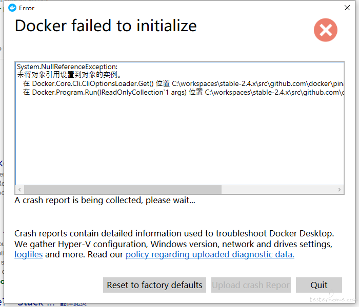Click the Chinese error message line
The height and width of the screenshot is (307, 359).
pyautogui.click(x=69, y=75)
